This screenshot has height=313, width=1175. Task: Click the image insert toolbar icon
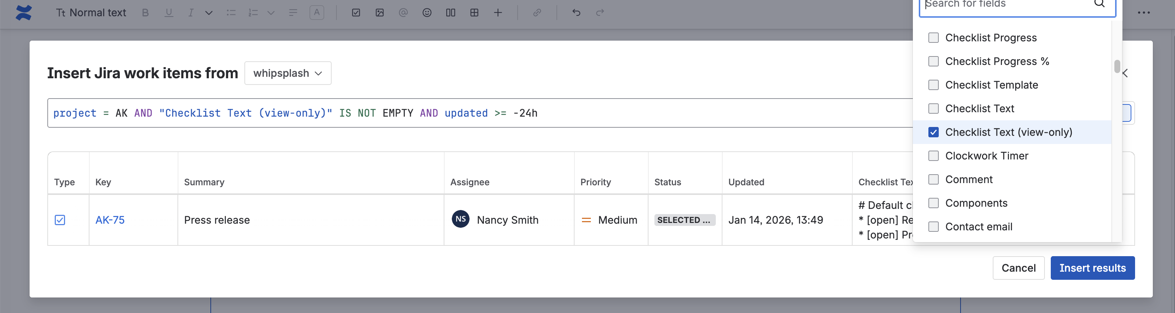(379, 13)
